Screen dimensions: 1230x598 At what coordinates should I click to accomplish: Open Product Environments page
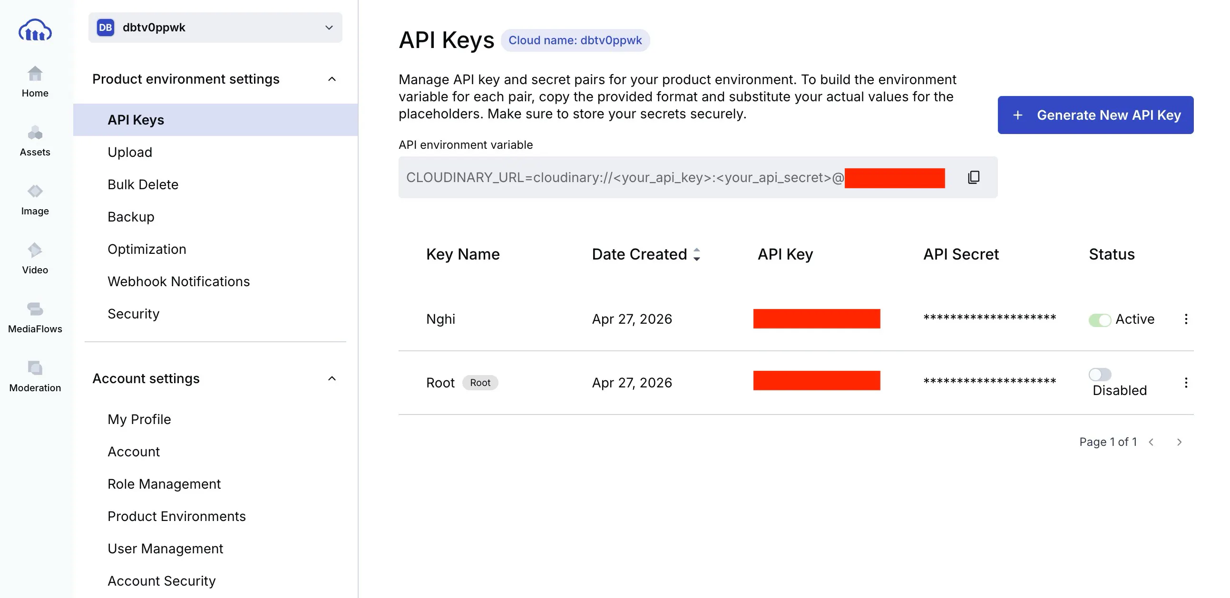click(x=176, y=516)
